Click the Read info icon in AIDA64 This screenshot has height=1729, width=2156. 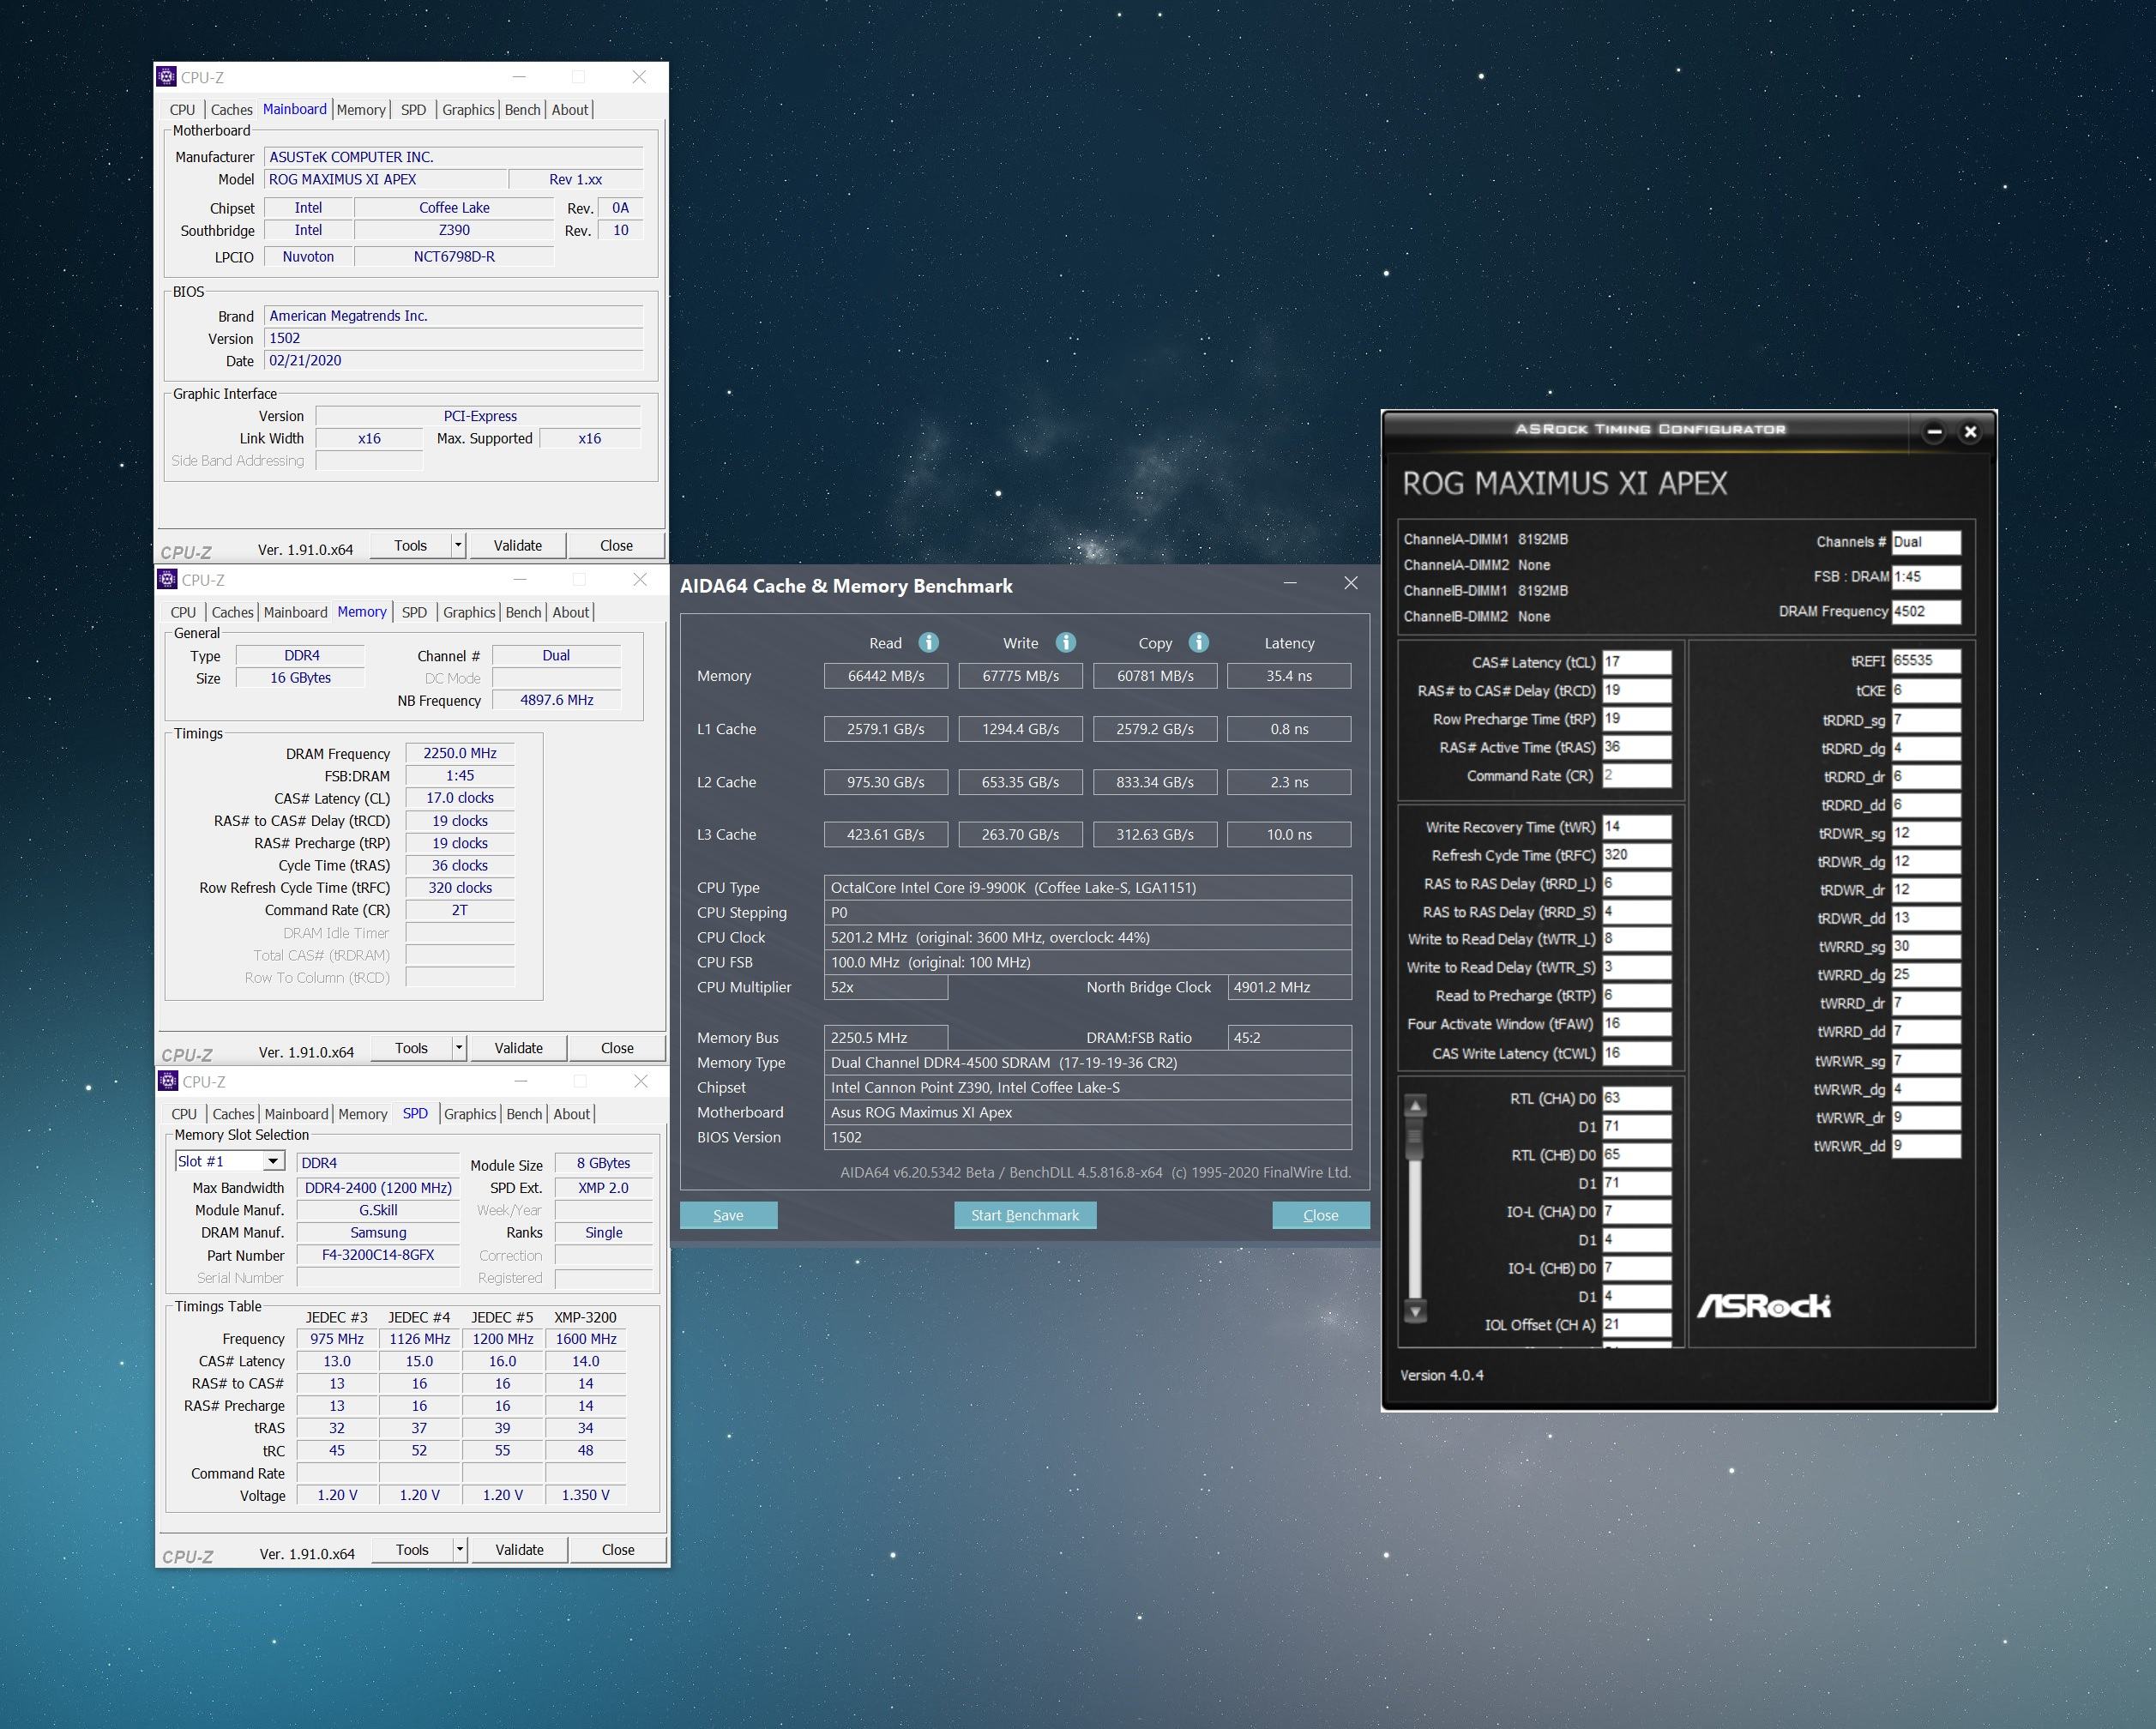[928, 642]
